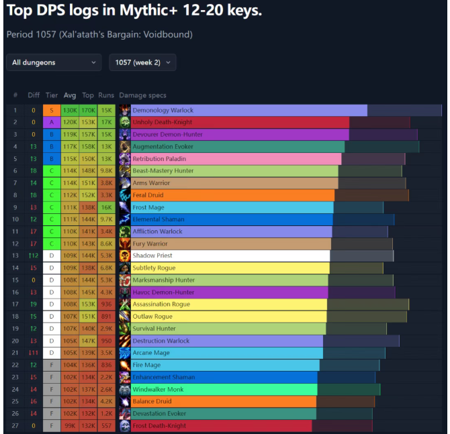The image size is (450, 434).
Task: Sort by the Avg column header
Action: click(70, 95)
